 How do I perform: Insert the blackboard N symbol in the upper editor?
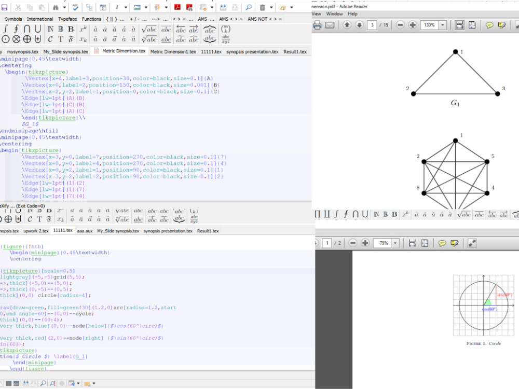pos(50,29)
